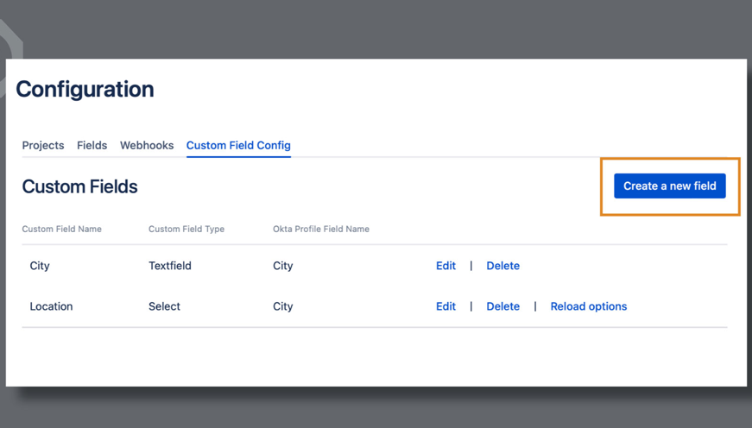Click the Custom Field Type column header
The width and height of the screenshot is (752, 428).
[186, 229]
